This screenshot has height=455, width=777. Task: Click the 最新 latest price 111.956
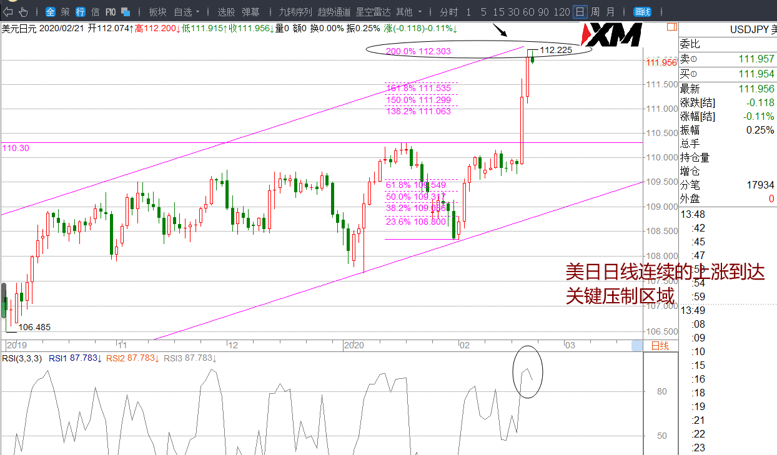756,89
